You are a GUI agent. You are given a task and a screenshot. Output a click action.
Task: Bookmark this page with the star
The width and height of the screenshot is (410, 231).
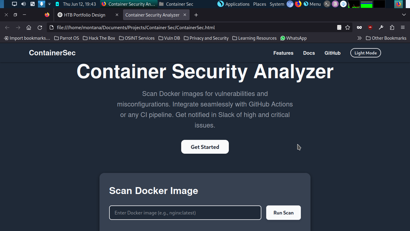(x=348, y=27)
